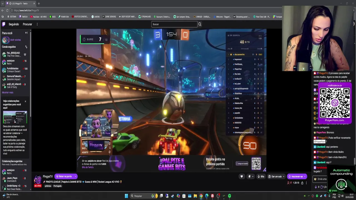Screen dimensions: 356x200
Task: Open the TWITCH bookmark
Action: click(23, 17)
